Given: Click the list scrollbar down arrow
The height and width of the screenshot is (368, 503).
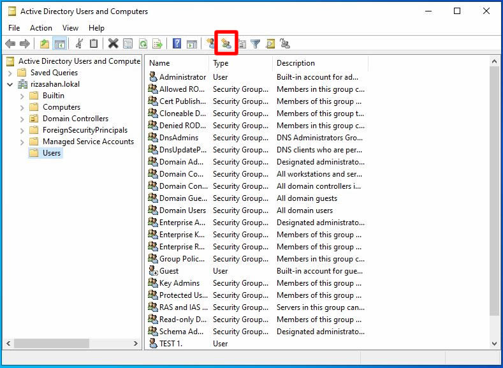Looking at the screenshot, I should pyautogui.click(x=494, y=344).
